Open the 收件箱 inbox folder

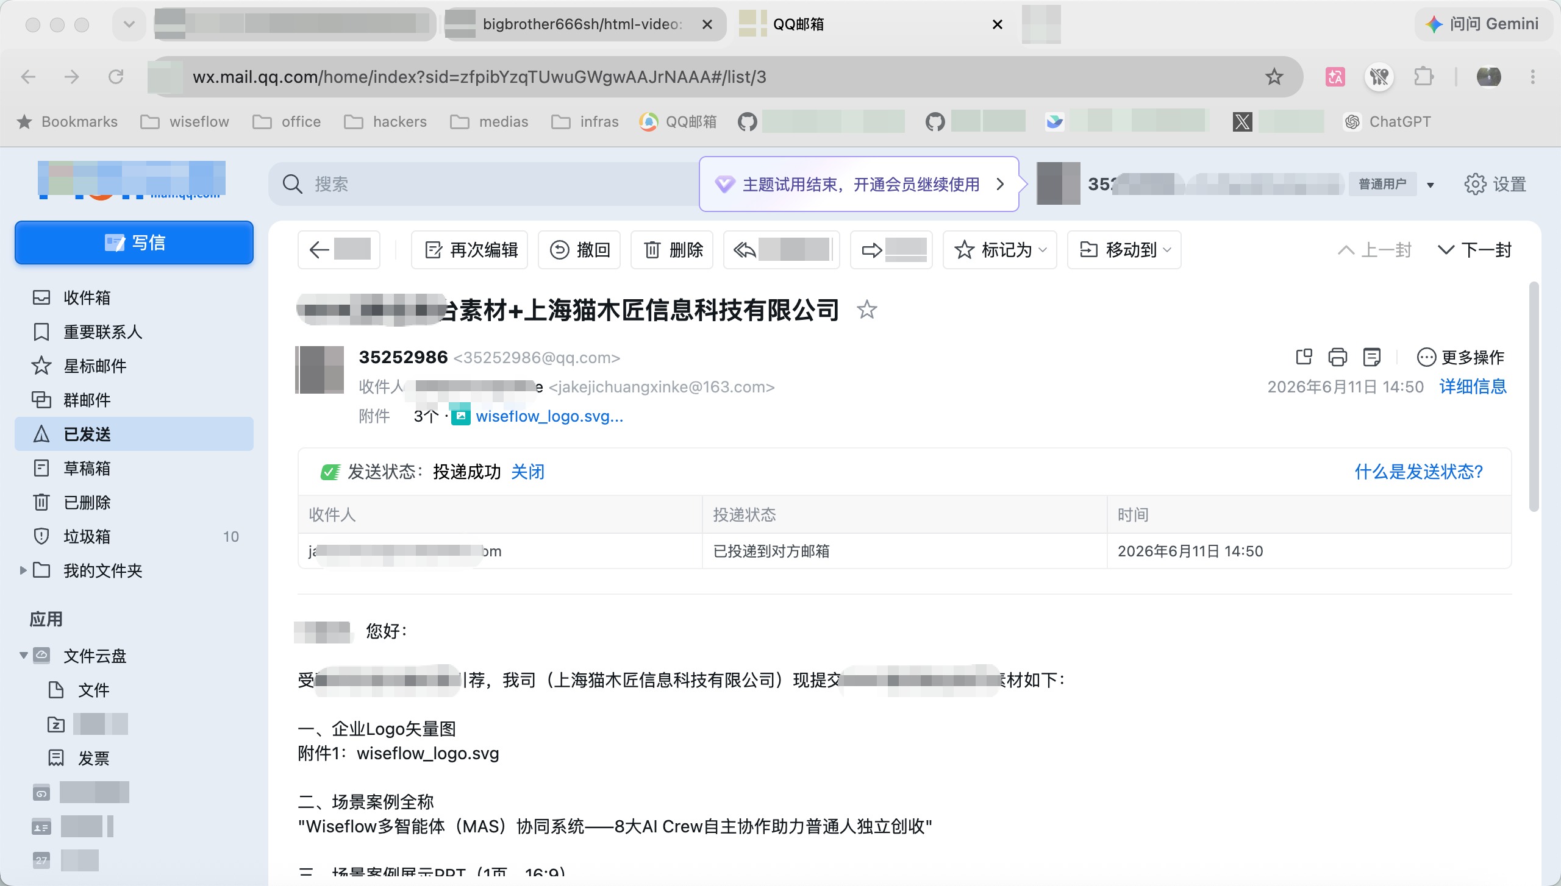tap(134, 297)
